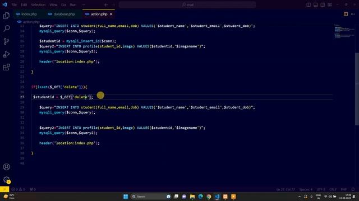Change PHP language mode
The image size is (359, 201).
343,189
